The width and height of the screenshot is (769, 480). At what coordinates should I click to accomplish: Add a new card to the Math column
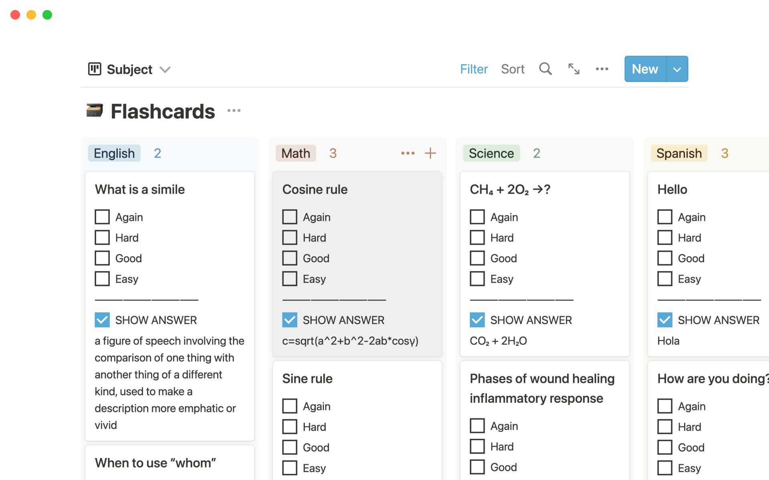431,153
